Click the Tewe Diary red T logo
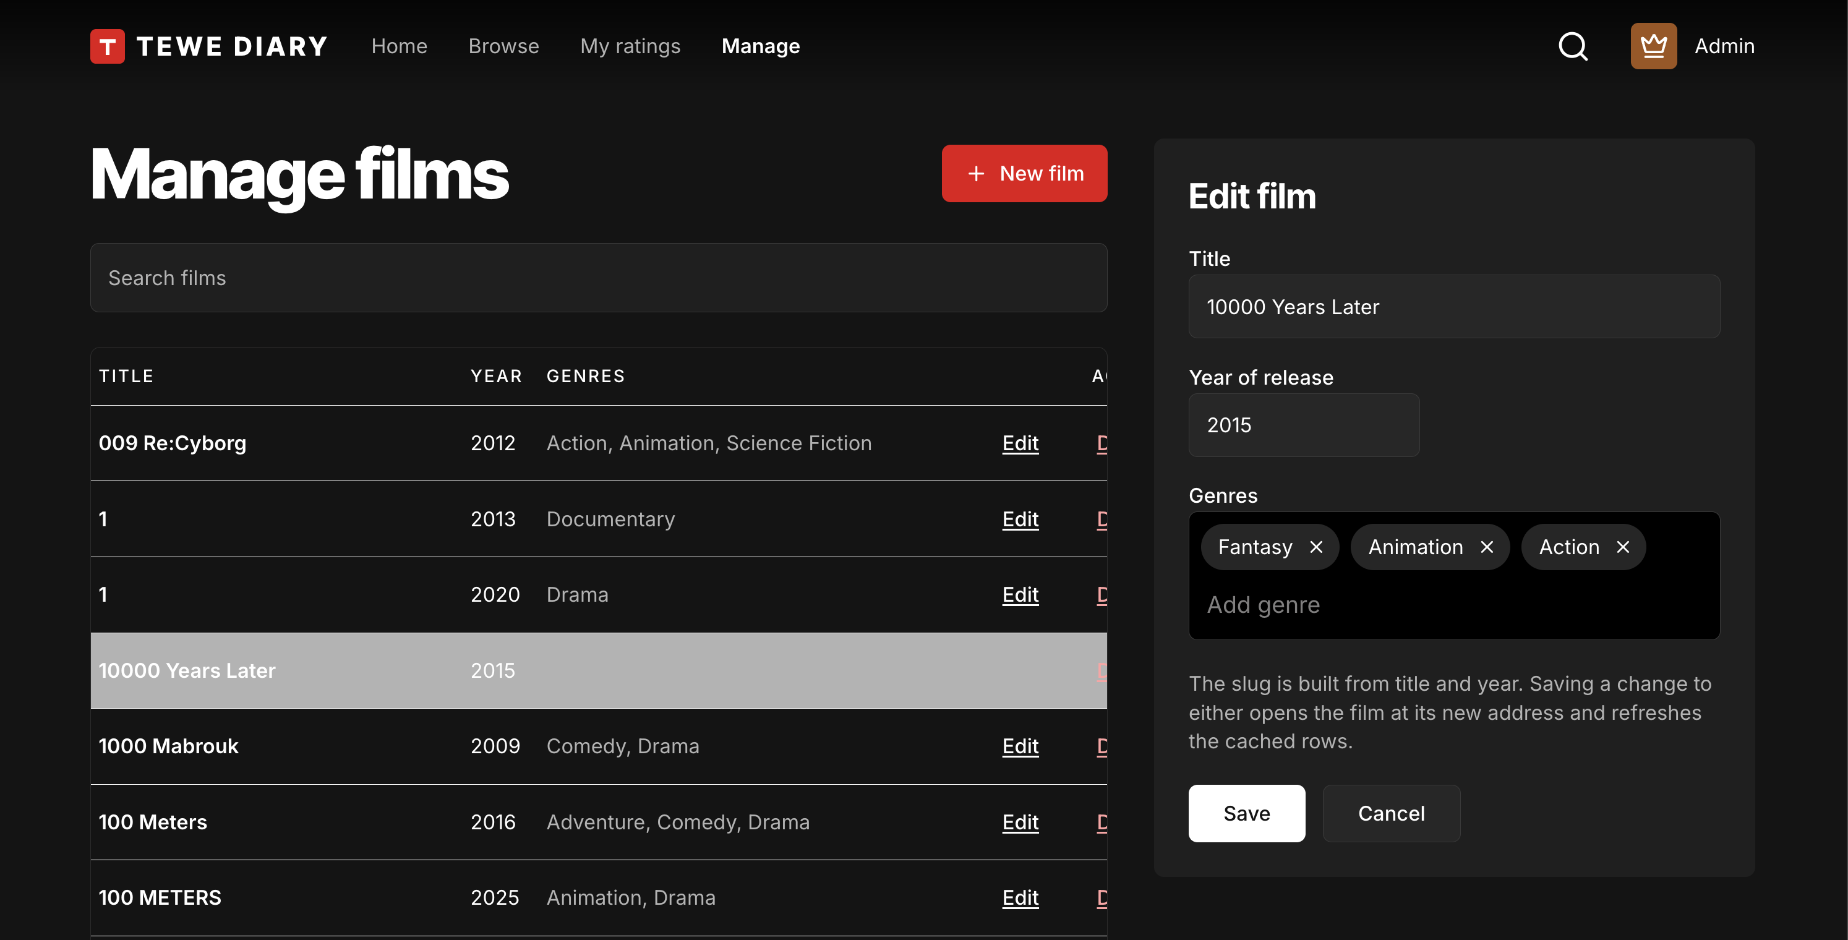Viewport: 1848px width, 940px height. click(x=108, y=46)
